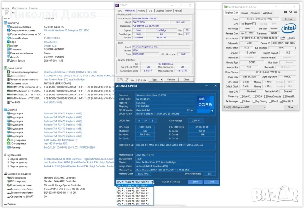This screenshot has width=304, height=208.
Task: Click the GPU-Z screenshot camera icon
Action: (x=285, y=12)
